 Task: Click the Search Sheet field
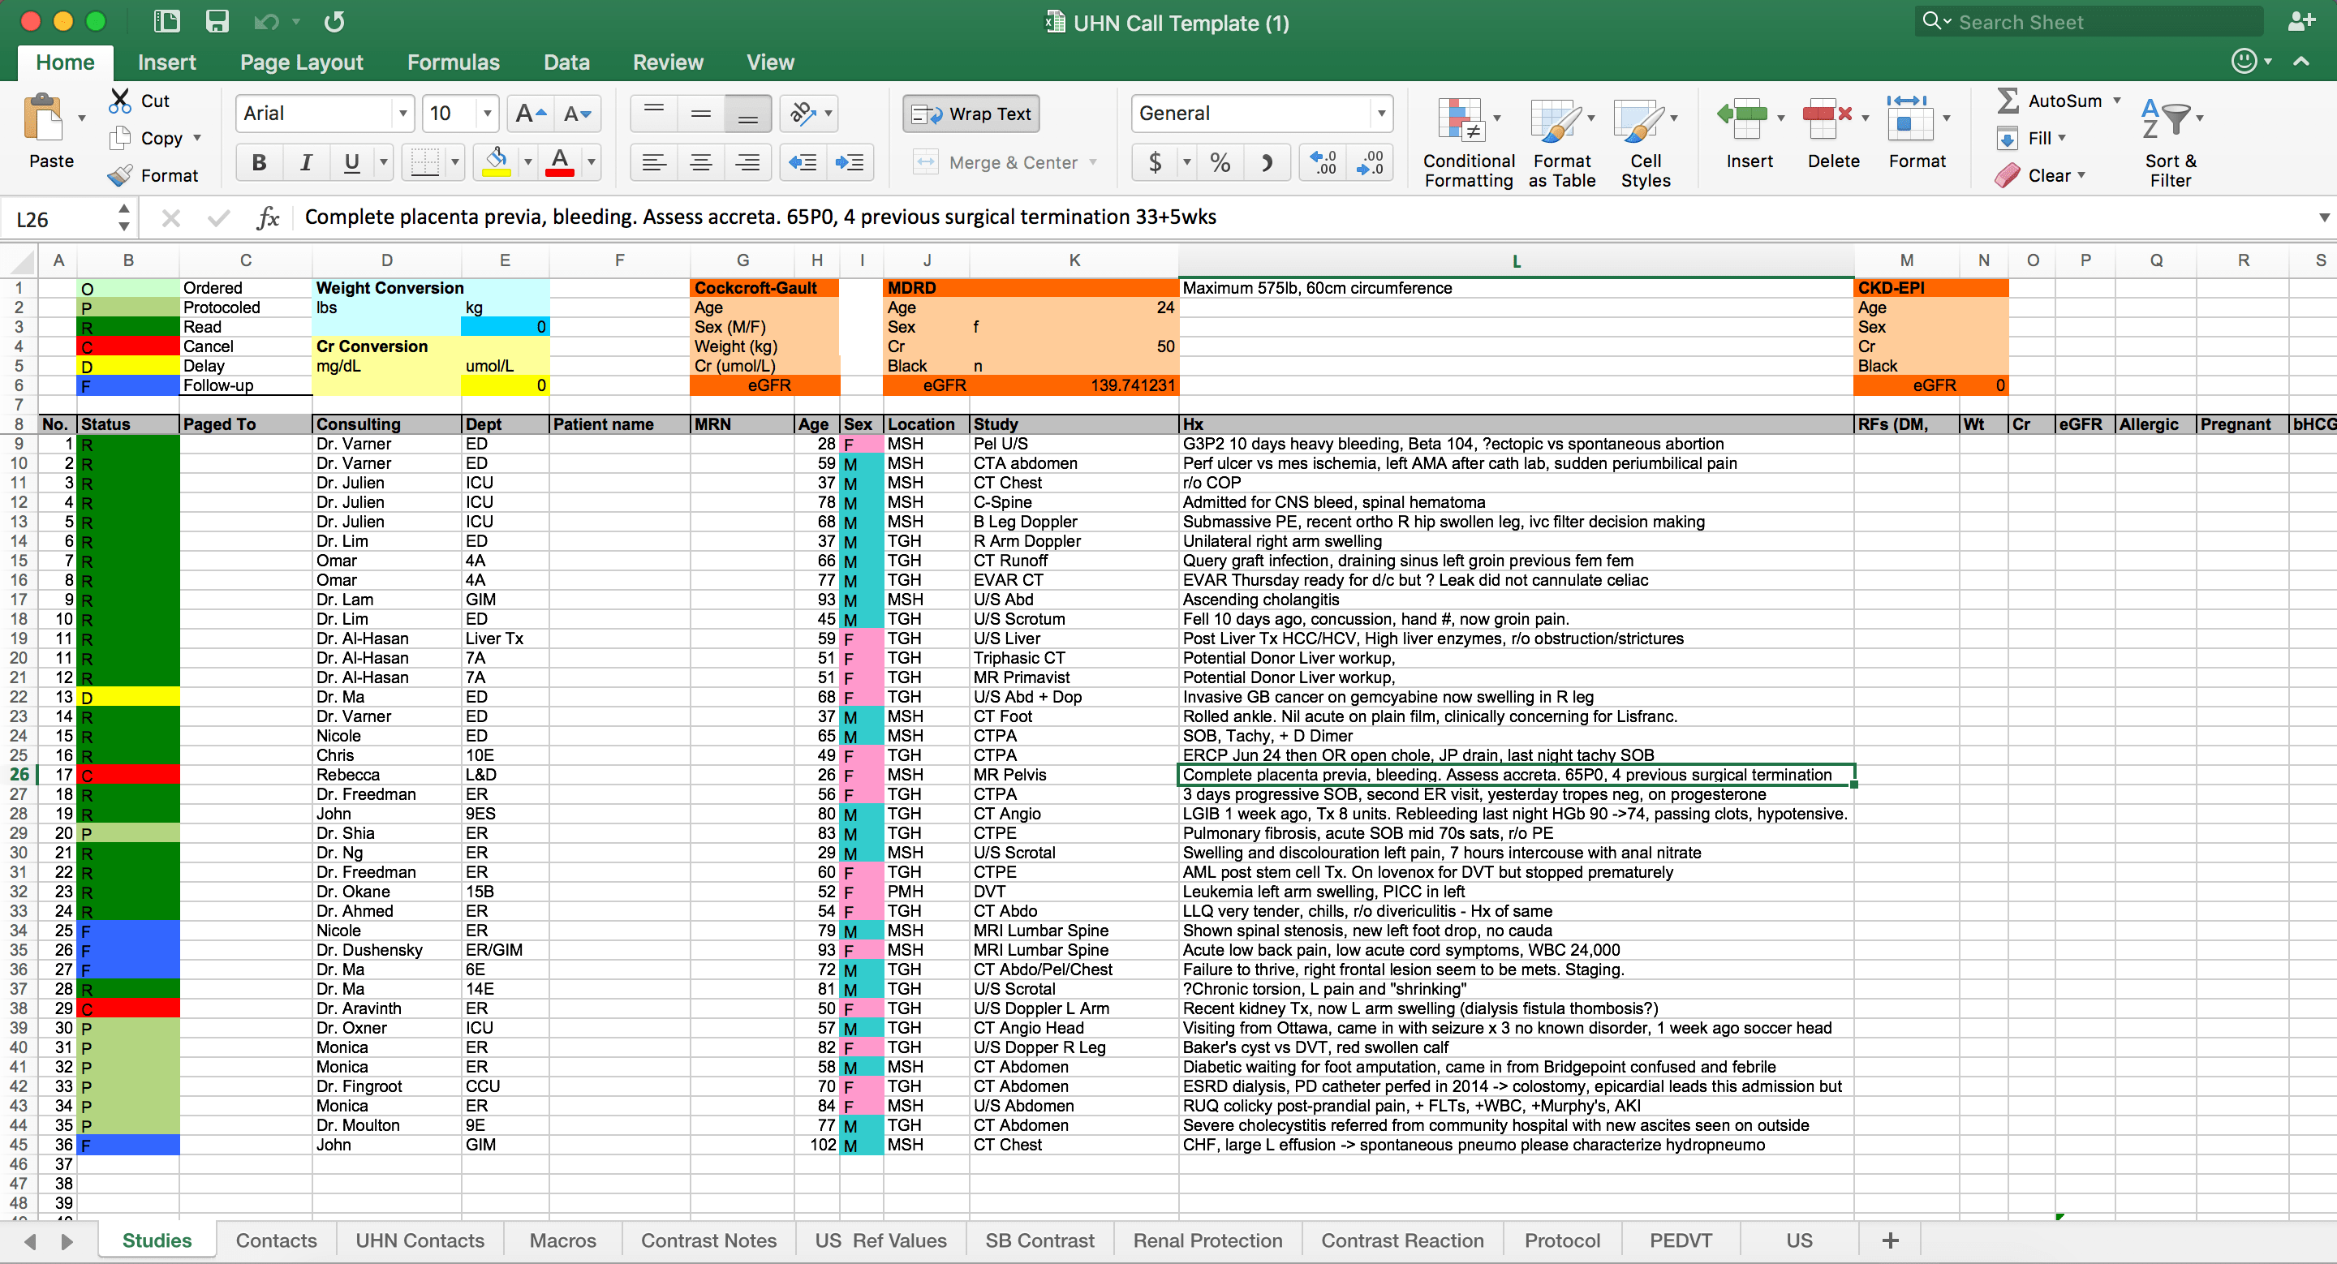[2090, 22]
